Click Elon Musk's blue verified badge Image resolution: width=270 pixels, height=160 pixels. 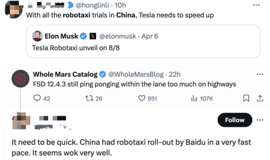(x=84, y=36)
